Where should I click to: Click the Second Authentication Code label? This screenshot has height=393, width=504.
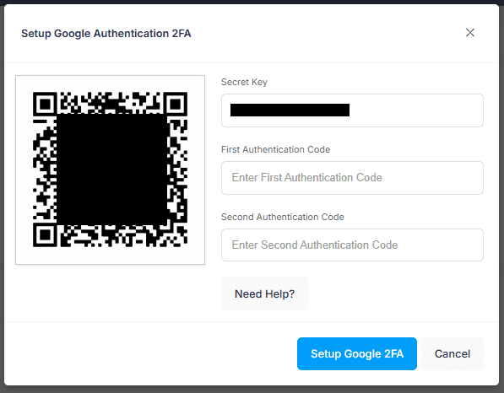(283, 217)
